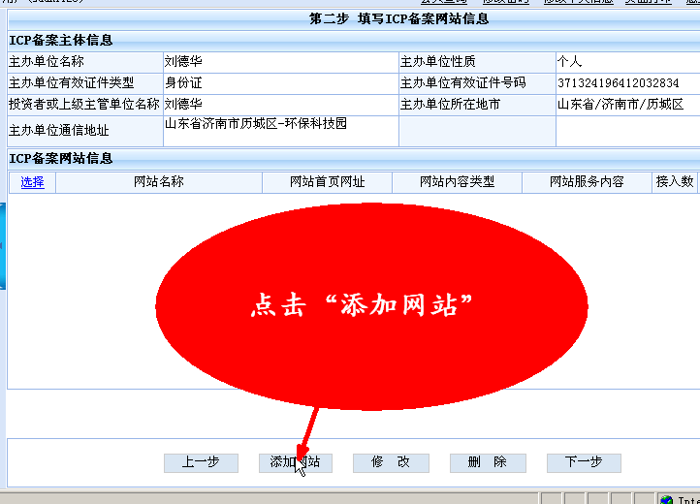
Task: Click the 网站名称 column header
Action: click(x=158, y=181)
